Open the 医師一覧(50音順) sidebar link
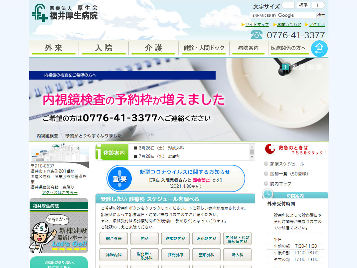This screenshot has height=268, width=357. point(289,174)
